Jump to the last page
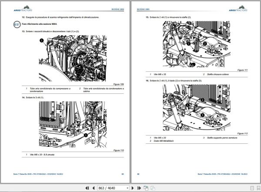This screenshot has width=261, height=192. pyautogui.click(x=139, y=188)
